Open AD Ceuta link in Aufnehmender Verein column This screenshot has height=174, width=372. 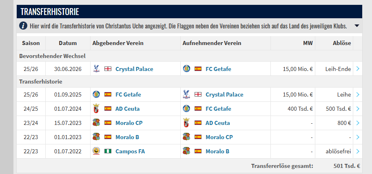click(217, 123)
